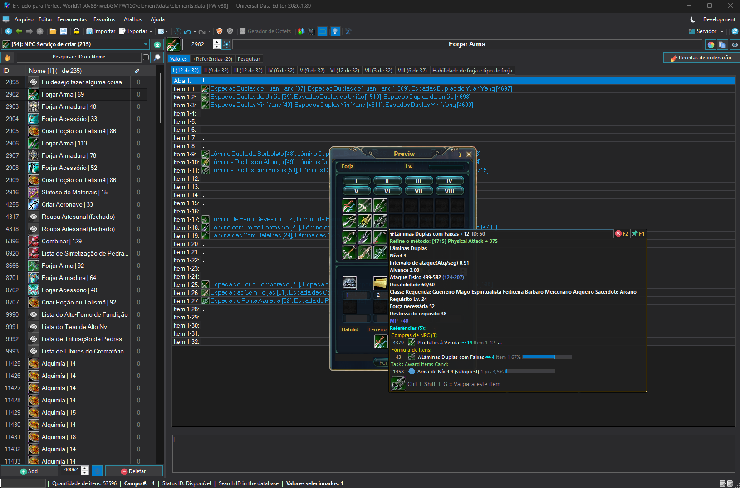Click the Importar button

[x=101, y=31]
